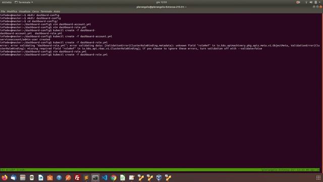Open the Help question-mark dock icon
The image size is (323, 182).
click(x=59, y=177)
